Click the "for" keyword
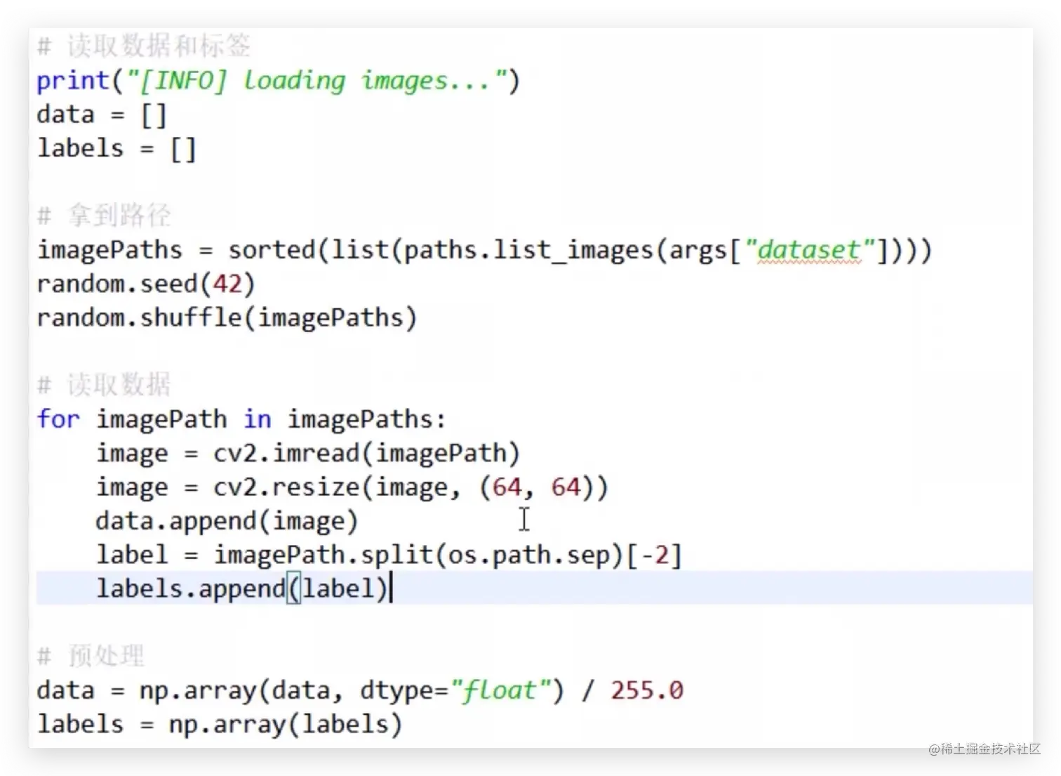1061x776 pixels. click(58, 419)
